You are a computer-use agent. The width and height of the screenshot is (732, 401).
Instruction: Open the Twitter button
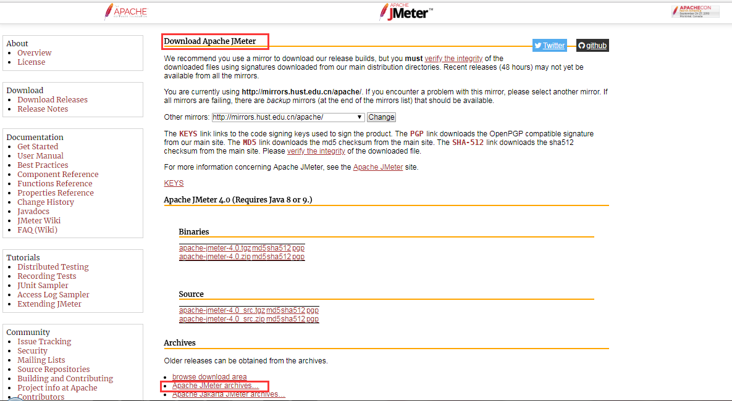point(550,45)
